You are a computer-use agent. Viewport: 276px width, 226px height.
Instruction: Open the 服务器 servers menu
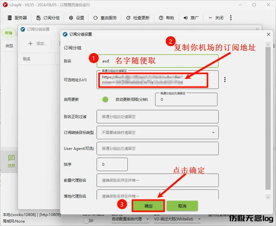(17, 18)
